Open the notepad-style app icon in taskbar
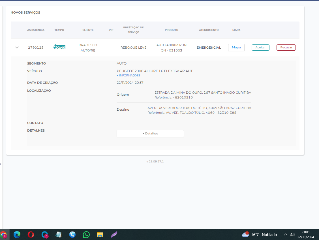Image resolution: width=319 pixels, height=240 pixels. (x=59, y=235)
